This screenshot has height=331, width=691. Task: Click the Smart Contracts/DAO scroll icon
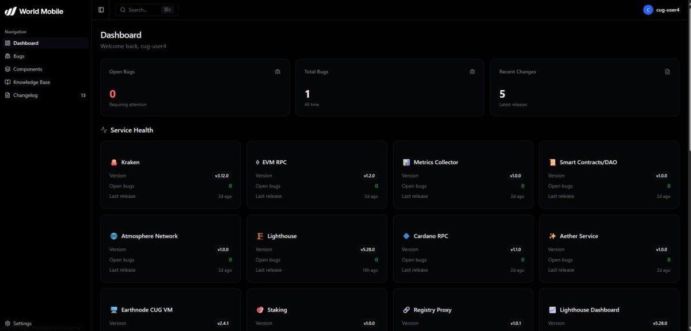point(552,162)
